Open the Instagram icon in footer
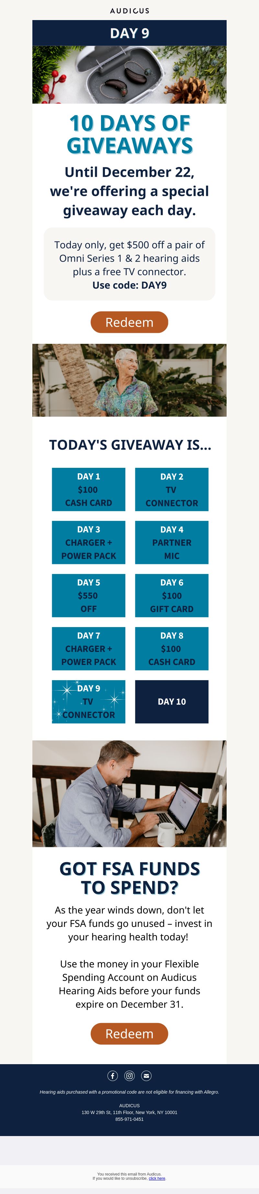Viewport: 259px width, 1194px height. 130,1076
